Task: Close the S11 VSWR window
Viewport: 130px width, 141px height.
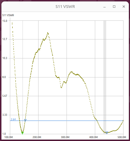Action: (x=124, y=7)
